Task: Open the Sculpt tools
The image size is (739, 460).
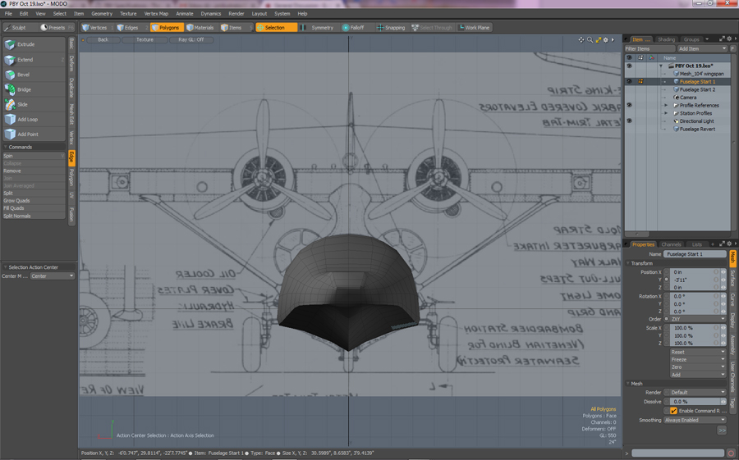Action: click(x=19, y=27)
